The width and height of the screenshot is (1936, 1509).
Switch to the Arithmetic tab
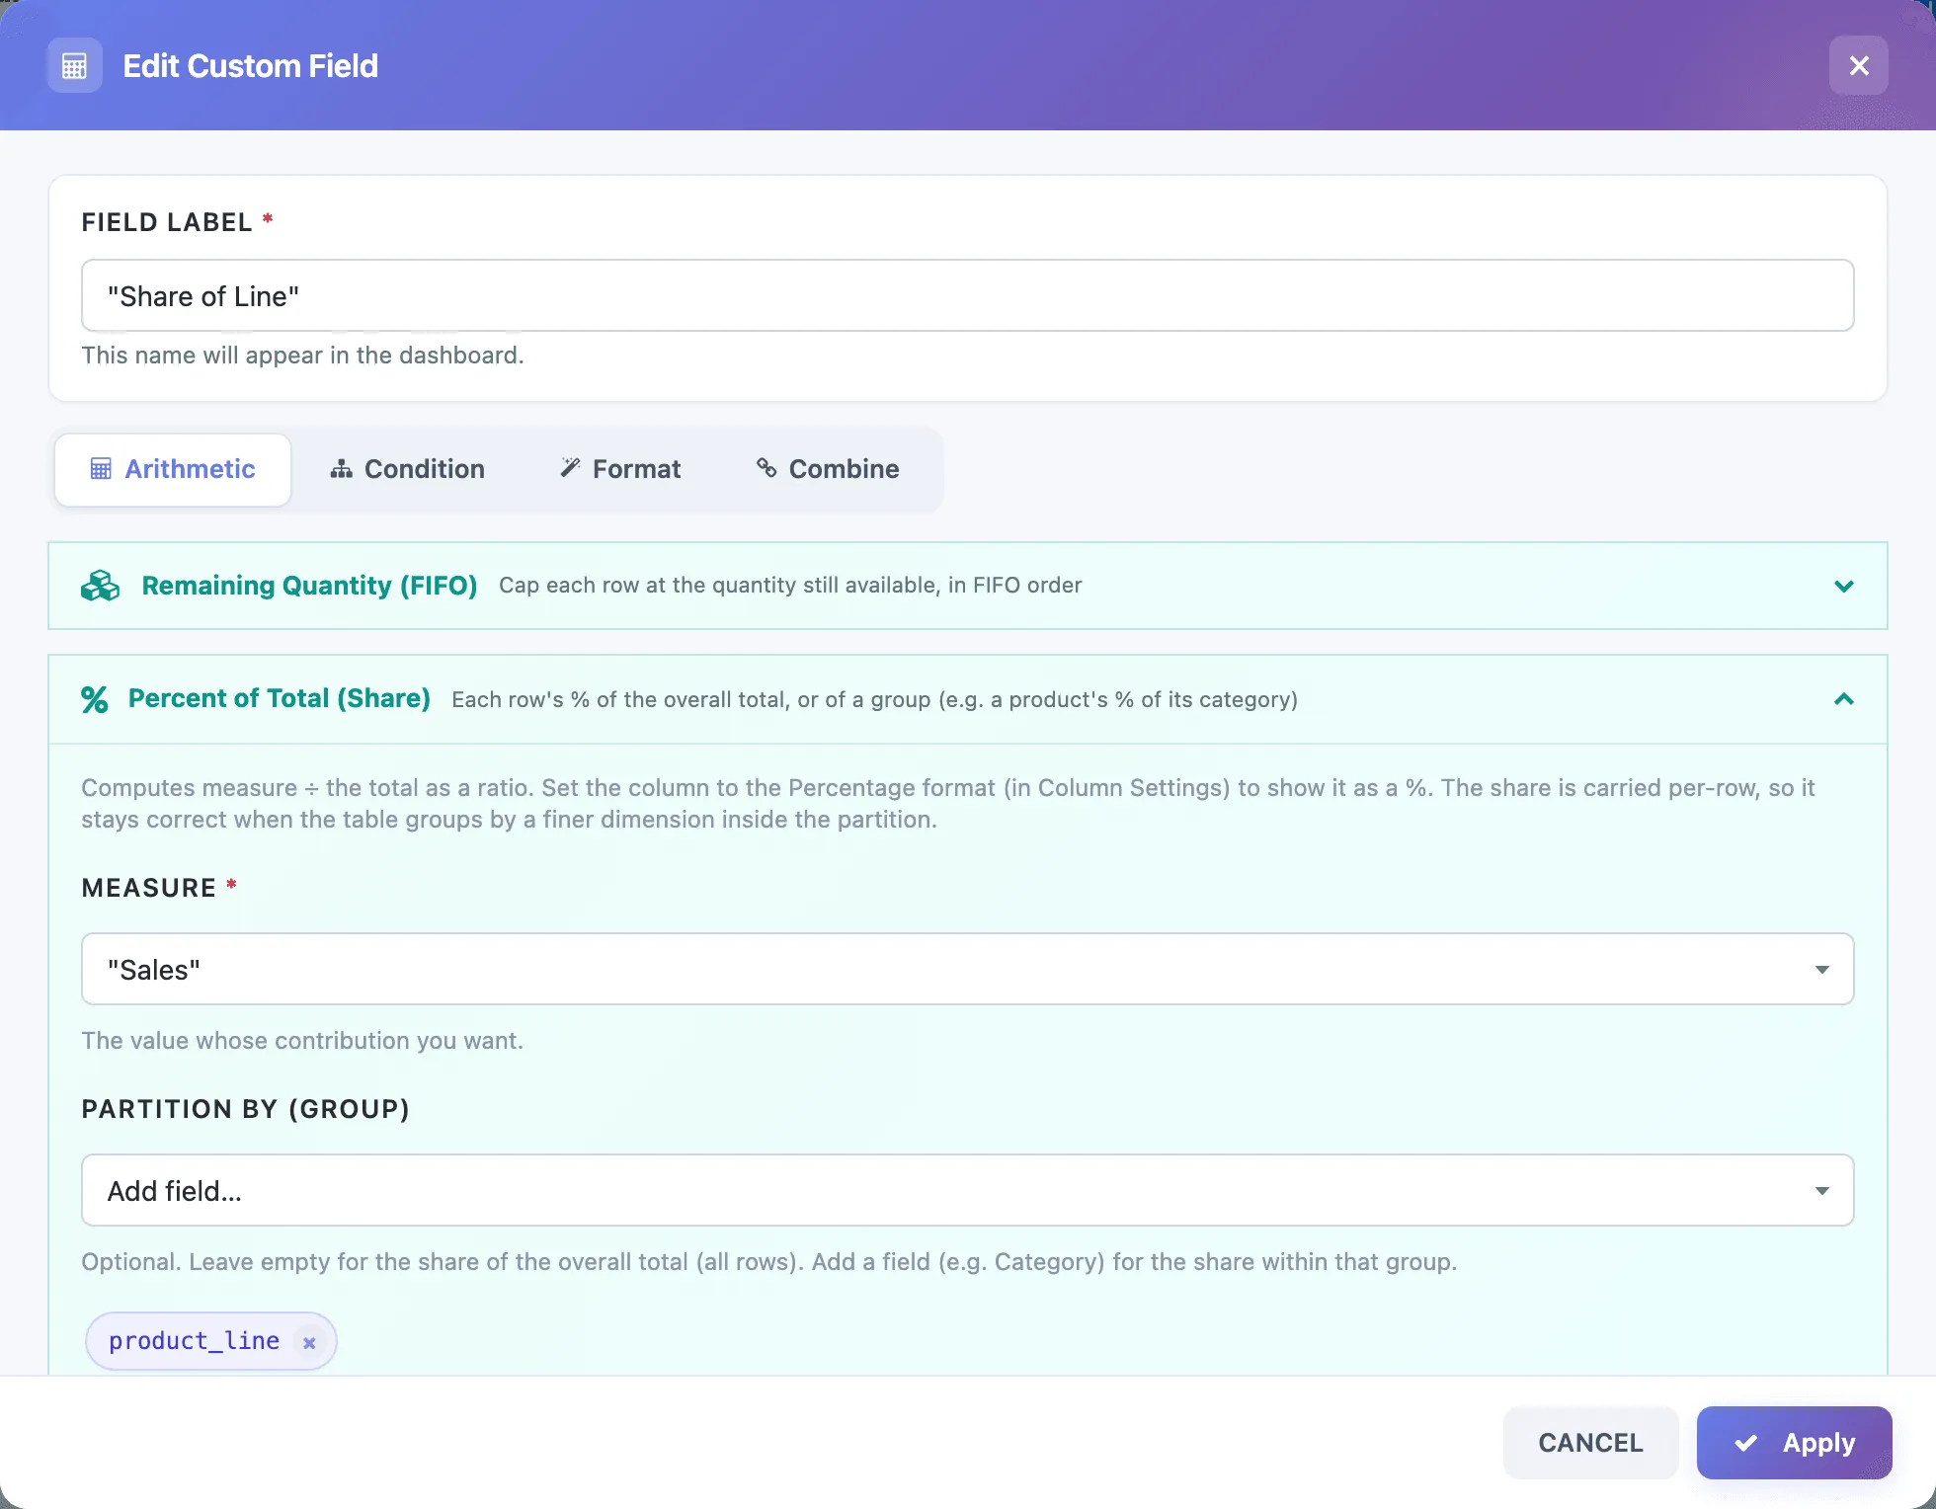click(x=173, y=469)
